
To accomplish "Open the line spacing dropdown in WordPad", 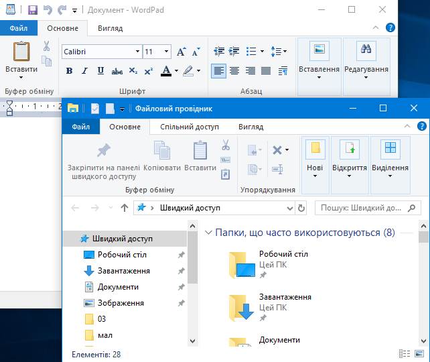I will (x=279, y=52).
